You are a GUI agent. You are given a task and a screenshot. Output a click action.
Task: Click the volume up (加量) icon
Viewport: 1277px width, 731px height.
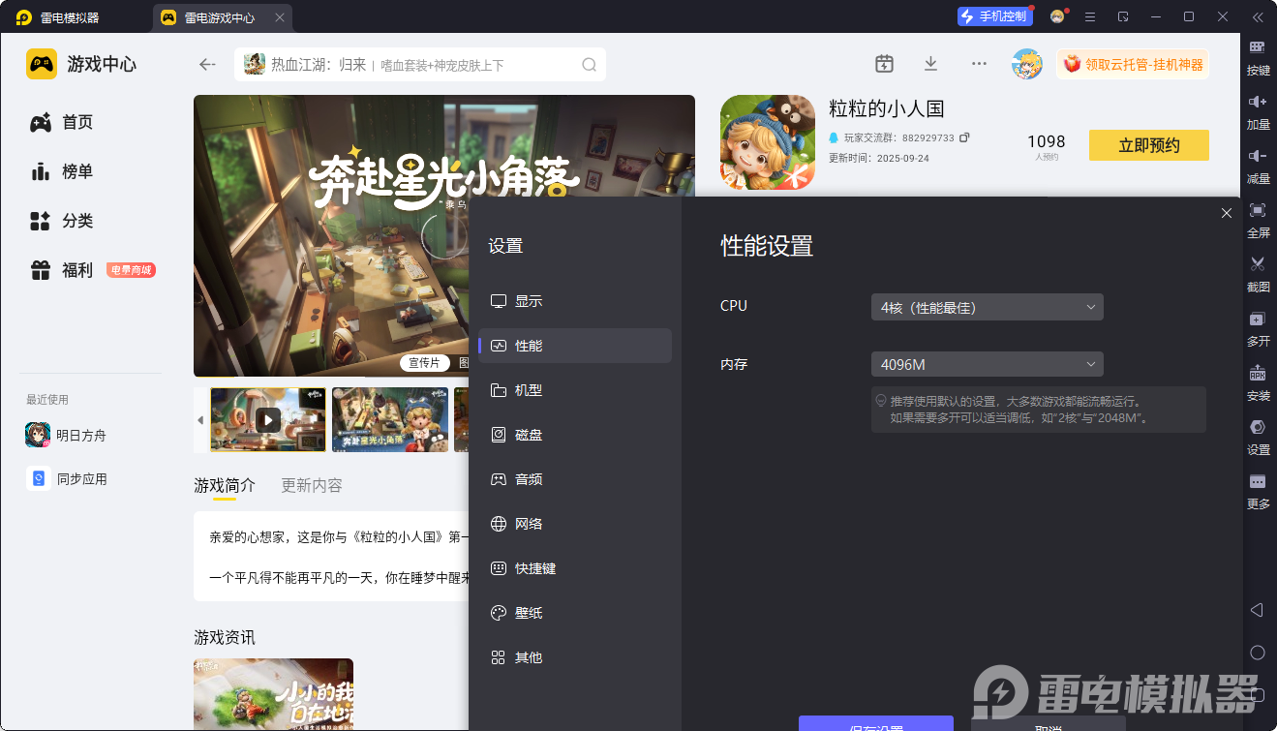(1258, 103)
